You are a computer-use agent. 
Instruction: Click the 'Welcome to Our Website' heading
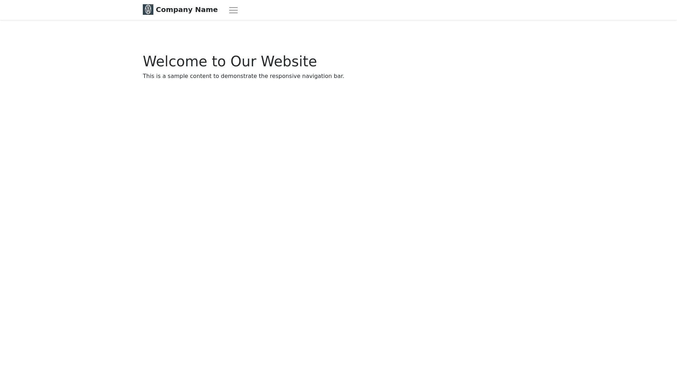(230, 61)
